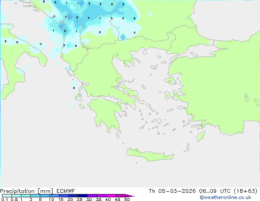260x201 pixels.
Task: Click the island of Crete on map
Action: click(150, 155)
